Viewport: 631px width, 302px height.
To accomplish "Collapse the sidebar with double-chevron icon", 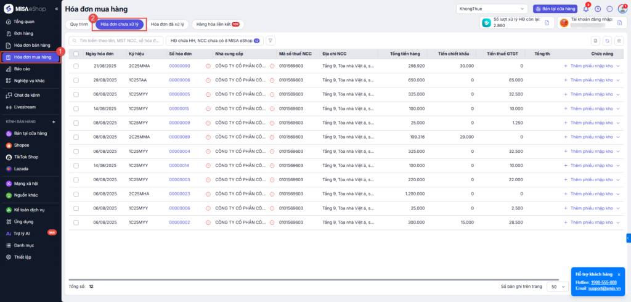I will click(x=57, y=9).
